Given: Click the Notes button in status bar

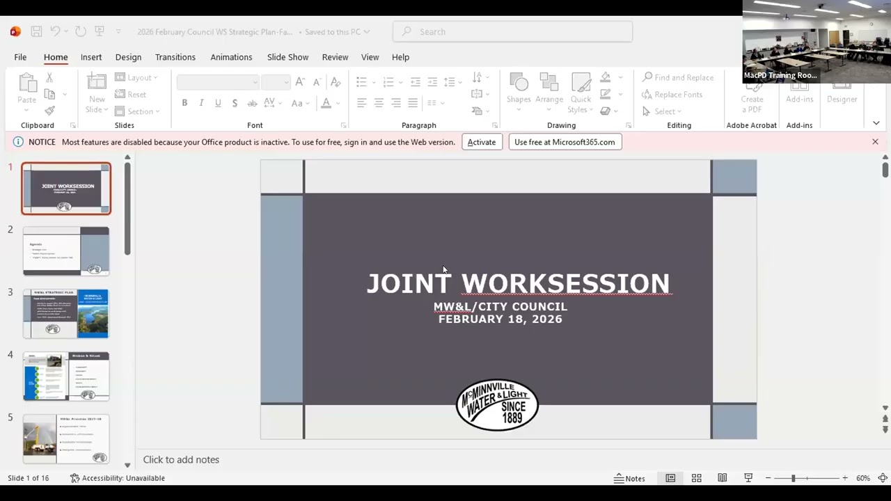Looking at the screenshot, I should point(629,478).
